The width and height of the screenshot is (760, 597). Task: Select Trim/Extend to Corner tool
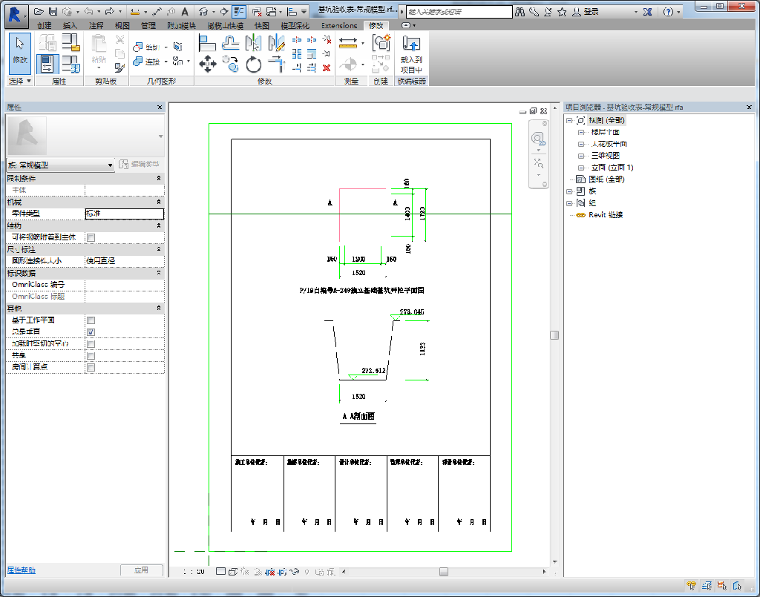(x=276, y=64)
